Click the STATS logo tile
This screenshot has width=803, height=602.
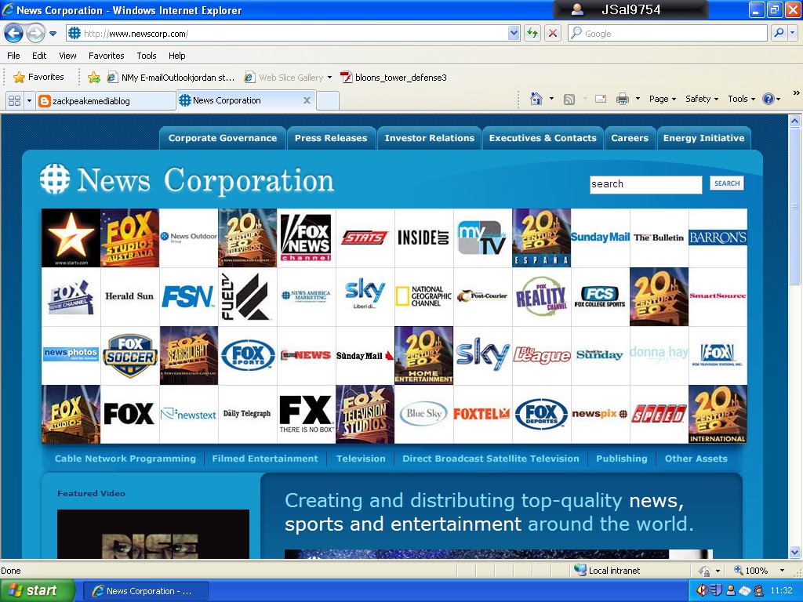pyautogui.click(x=365, y=238)
